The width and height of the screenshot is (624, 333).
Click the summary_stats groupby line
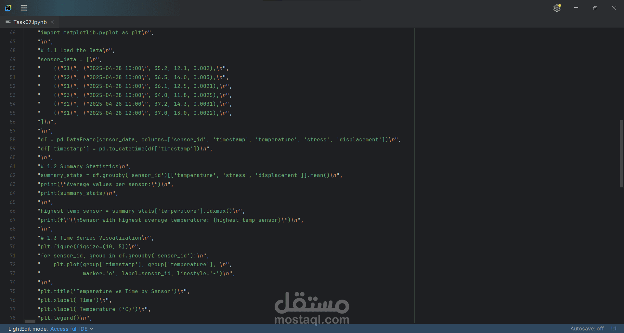(190, 175)
